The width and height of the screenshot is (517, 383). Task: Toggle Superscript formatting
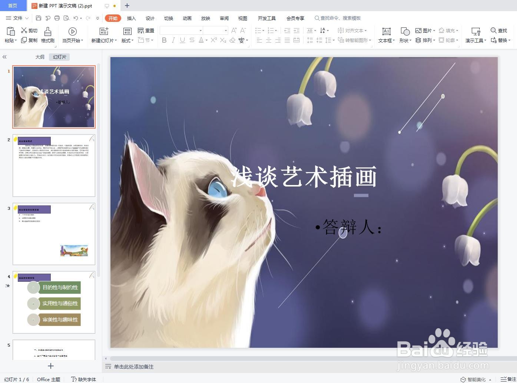[214, 40]
